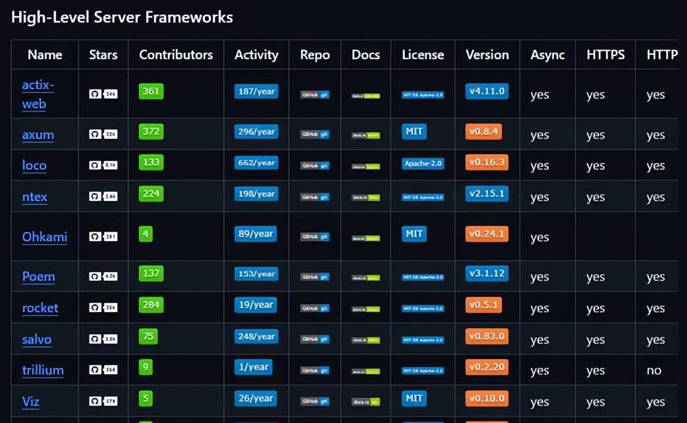Follow the loco framework link
The image size is (687, 423).
(x=34, y=165)
